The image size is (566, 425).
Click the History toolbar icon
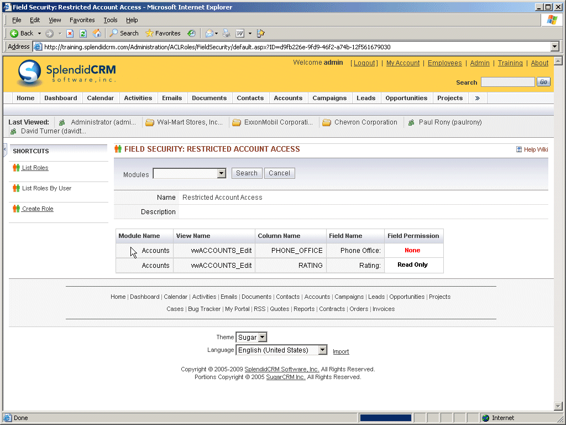(x=191, y=33)
